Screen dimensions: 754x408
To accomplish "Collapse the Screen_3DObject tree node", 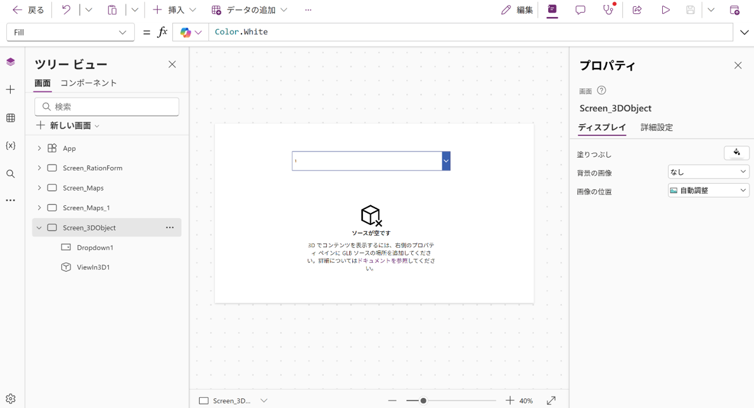I will [39, 227].
